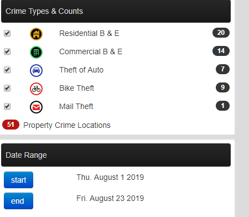249x217 pixels.
Task: Uncheck the Commercial B & E checkbox
Action: [x=7, y=51]
